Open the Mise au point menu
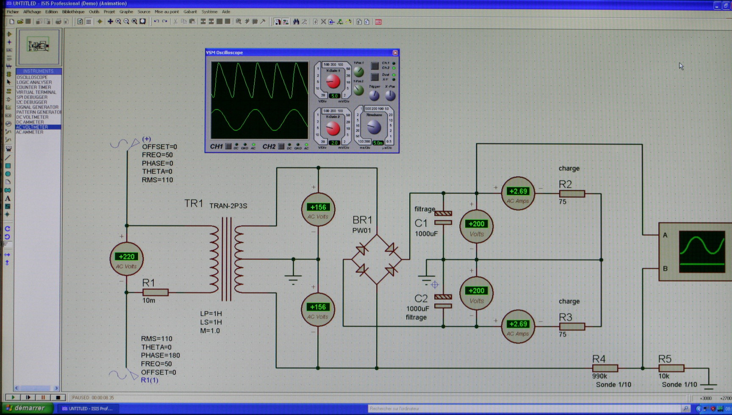 (x=166, y=12)
